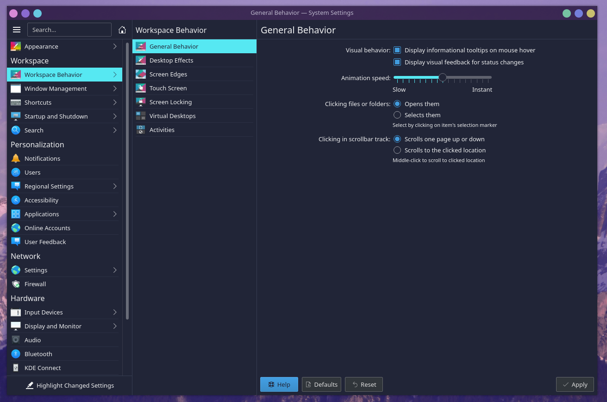This screenshot has height=402, width=607.
Task: Click the Desktop Effects icon
Action: coord(141,60)
